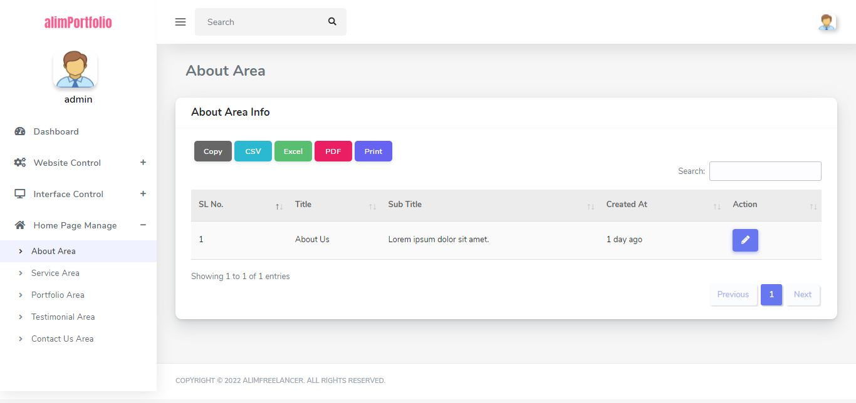Click the chevron beside Contact Us Area
Viewport: 856px width, 403px height.
[21, 339]
